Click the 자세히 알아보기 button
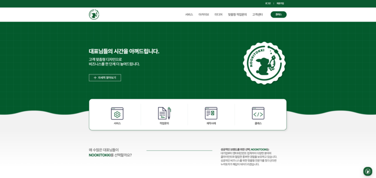The height and width of the screenshot is (178, 376). coord(105,78)
